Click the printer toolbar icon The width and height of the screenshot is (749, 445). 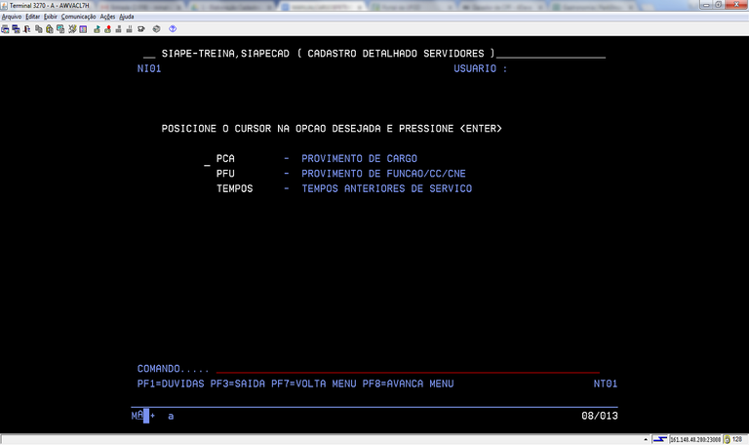[x=157, y=29]
